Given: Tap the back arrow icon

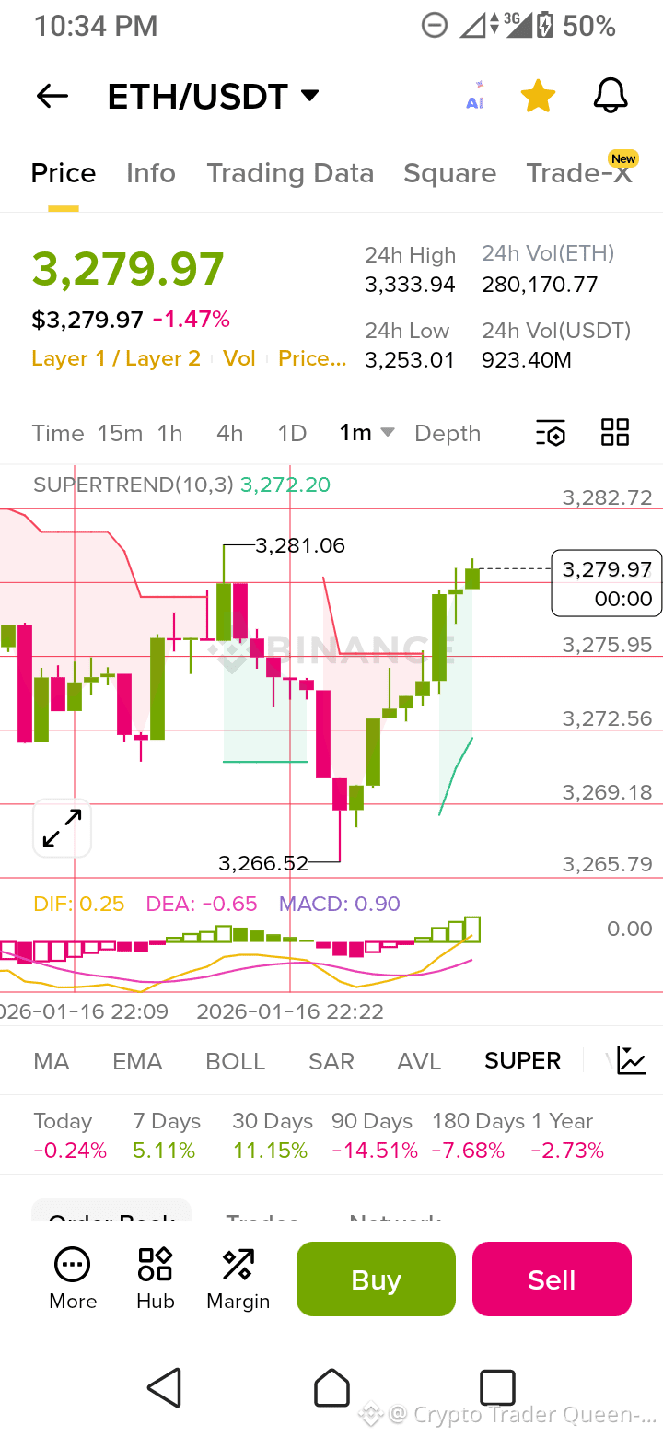Looking at the screenshot, I should coord(52,96).
